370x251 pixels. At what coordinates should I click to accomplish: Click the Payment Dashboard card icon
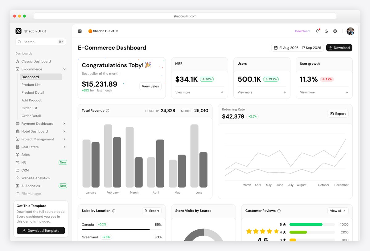click(x=18, y=123)
